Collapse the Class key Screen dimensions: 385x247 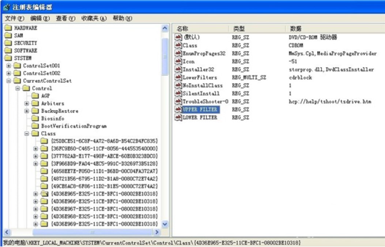(x=27, y=134)
